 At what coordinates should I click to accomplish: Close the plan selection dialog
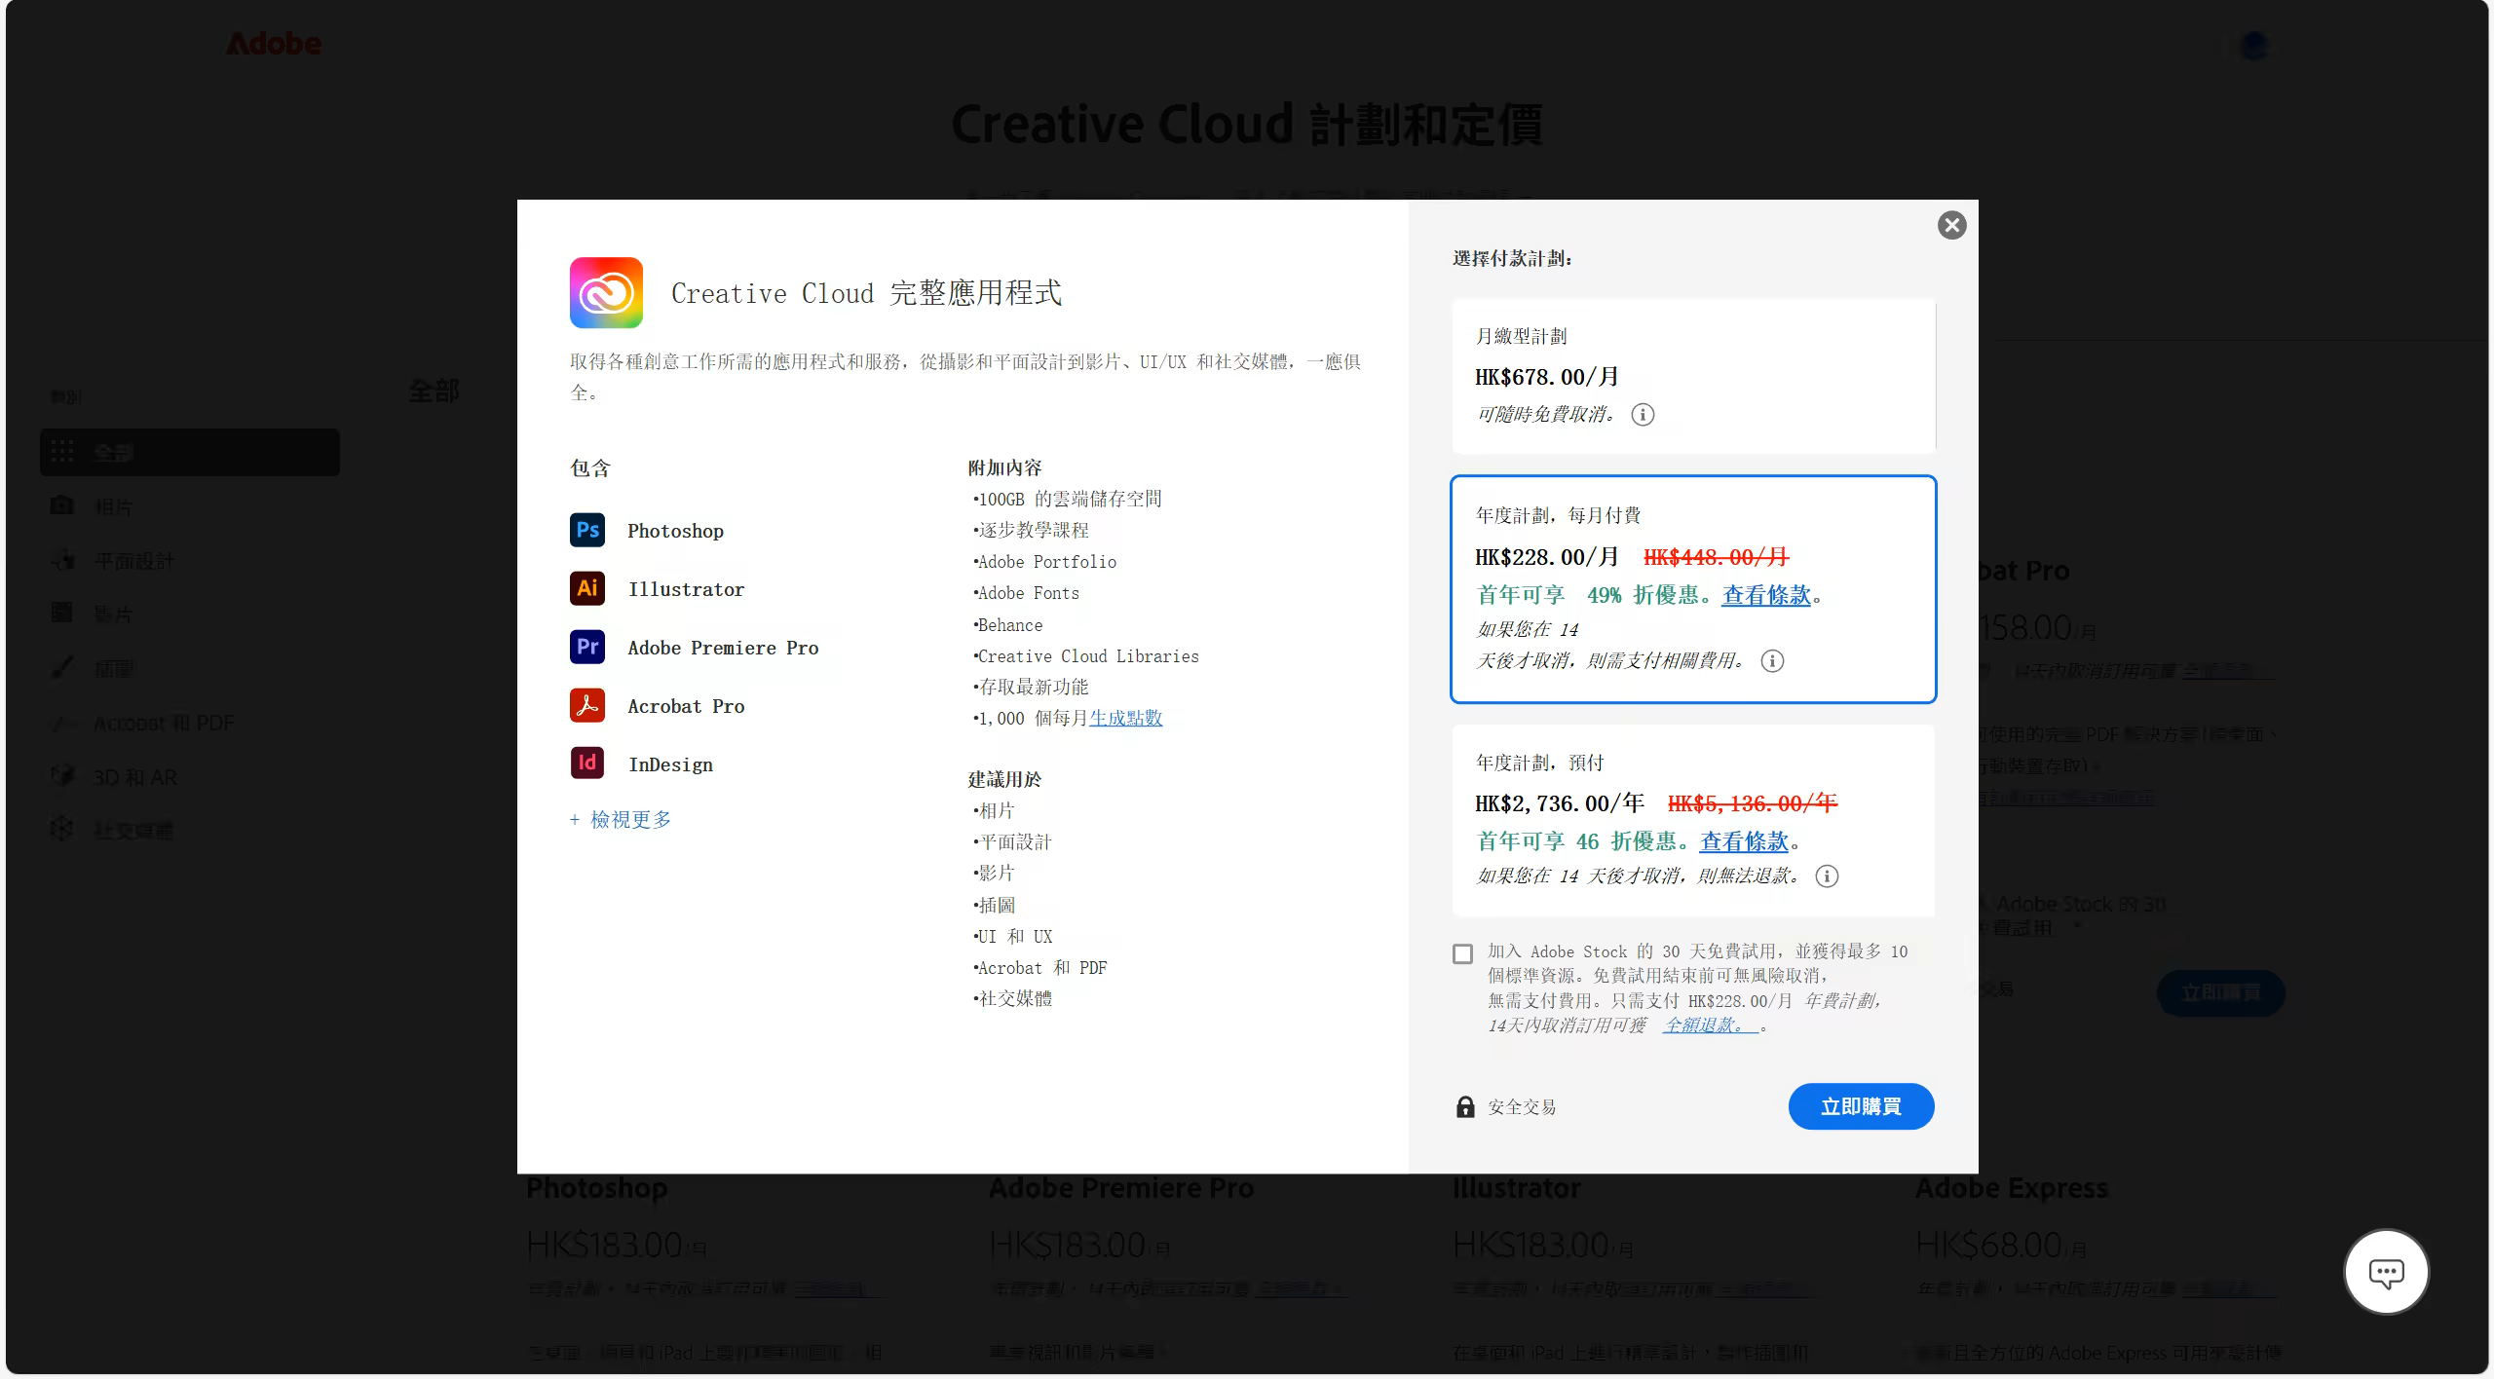click(x=1951, y=226)
